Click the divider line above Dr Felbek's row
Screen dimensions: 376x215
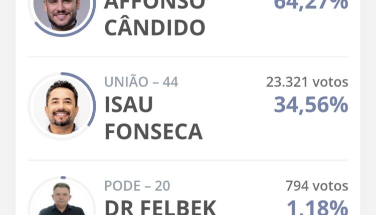[187, 160]
